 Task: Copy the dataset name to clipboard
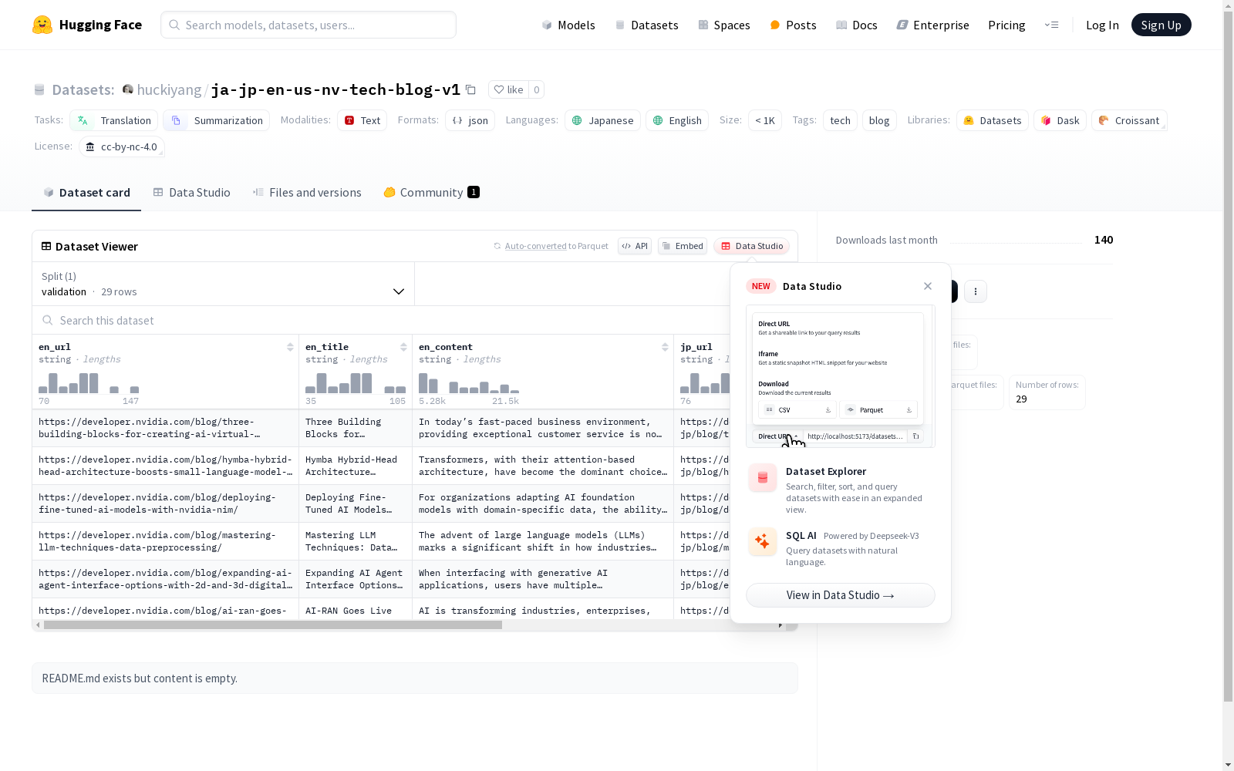pos(470,89)
